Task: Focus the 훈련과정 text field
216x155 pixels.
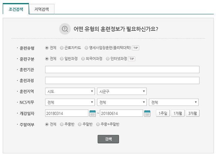Action: pos(122,80)
